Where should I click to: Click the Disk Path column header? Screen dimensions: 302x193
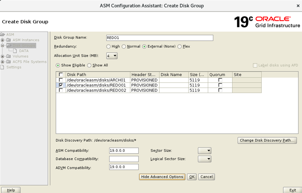[x=98, y=75]
